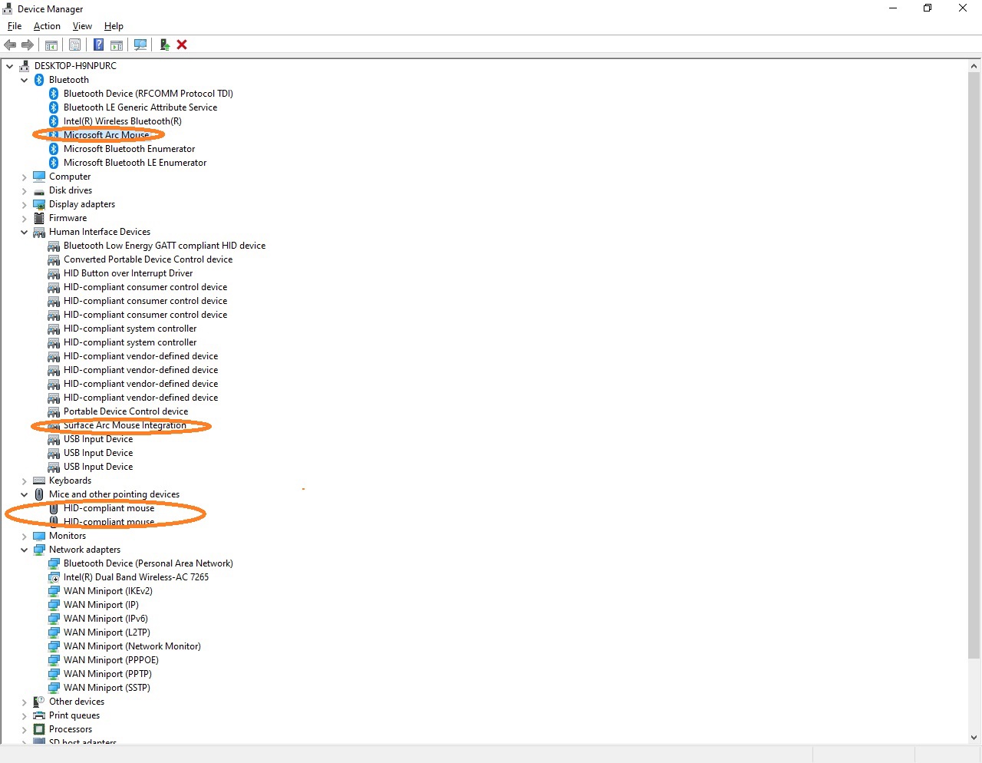Click the Forward arrow toolbar icon

[x=28, y=45]
